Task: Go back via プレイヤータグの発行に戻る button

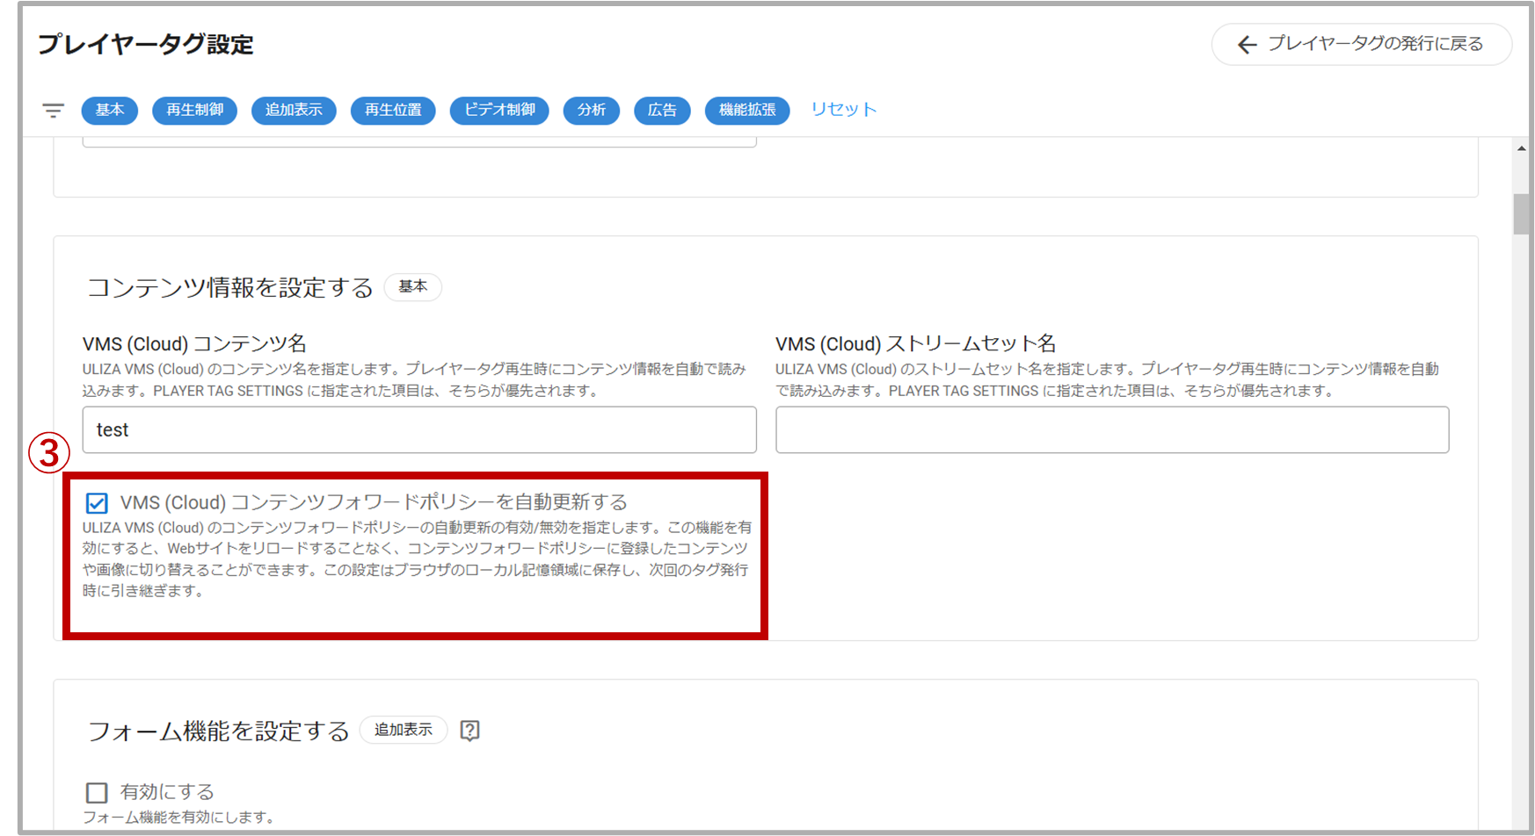Action: 1362,44
